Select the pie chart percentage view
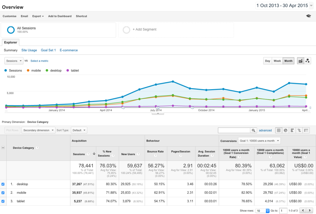 coord(285,130)
